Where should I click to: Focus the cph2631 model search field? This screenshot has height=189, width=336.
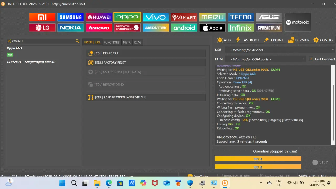click(x=43, y=41)
